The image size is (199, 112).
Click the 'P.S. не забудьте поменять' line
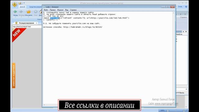tap(72, 24)
